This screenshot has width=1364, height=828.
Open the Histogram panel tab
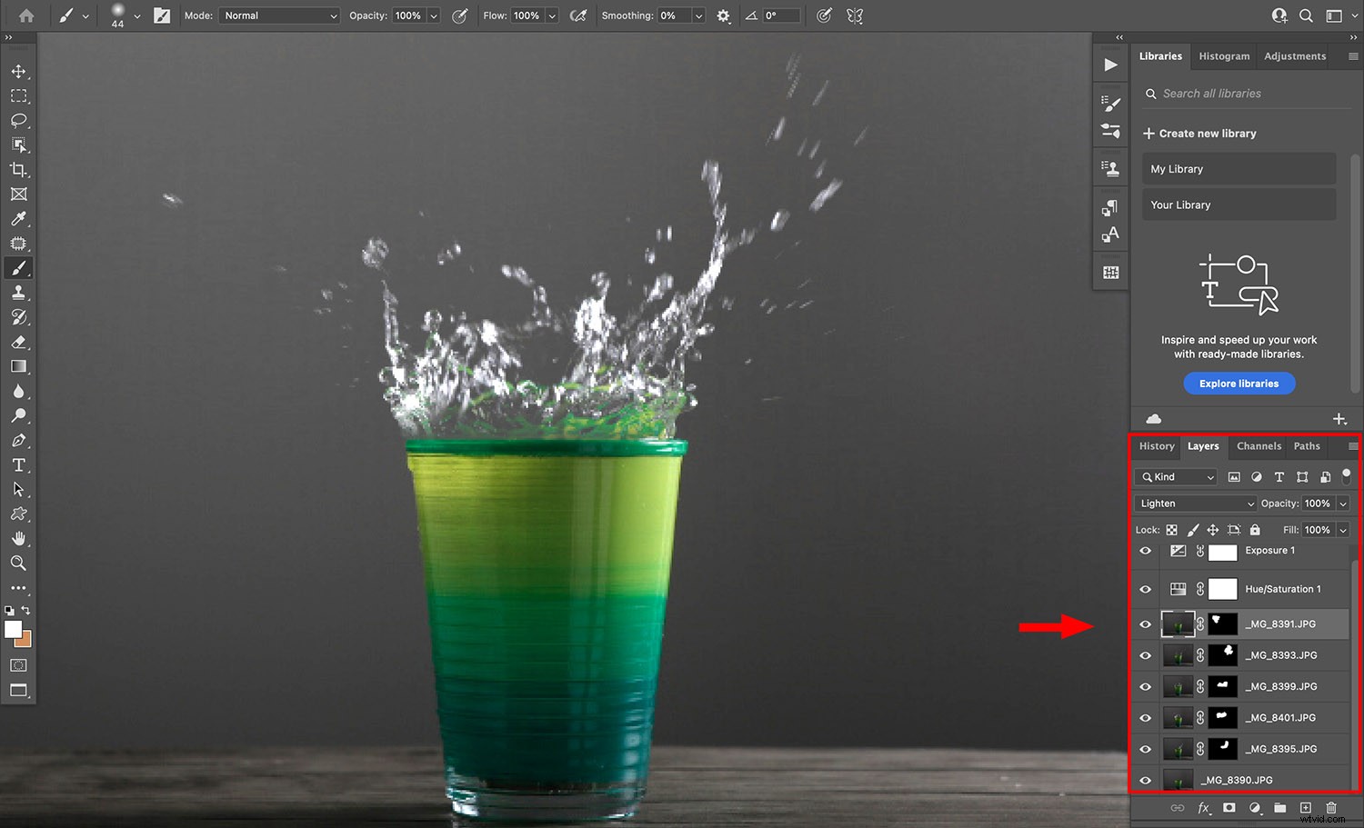point(1223,55)
